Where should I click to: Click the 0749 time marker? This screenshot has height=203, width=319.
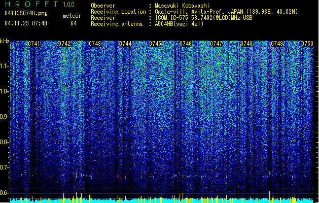pyautogui.click(x=277, y=44)
